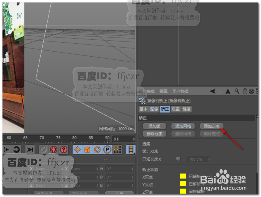The width and height of the screenshot is (261, 197).
Task: Click the Z灭点 yellow status swatch
Action: 183,191
